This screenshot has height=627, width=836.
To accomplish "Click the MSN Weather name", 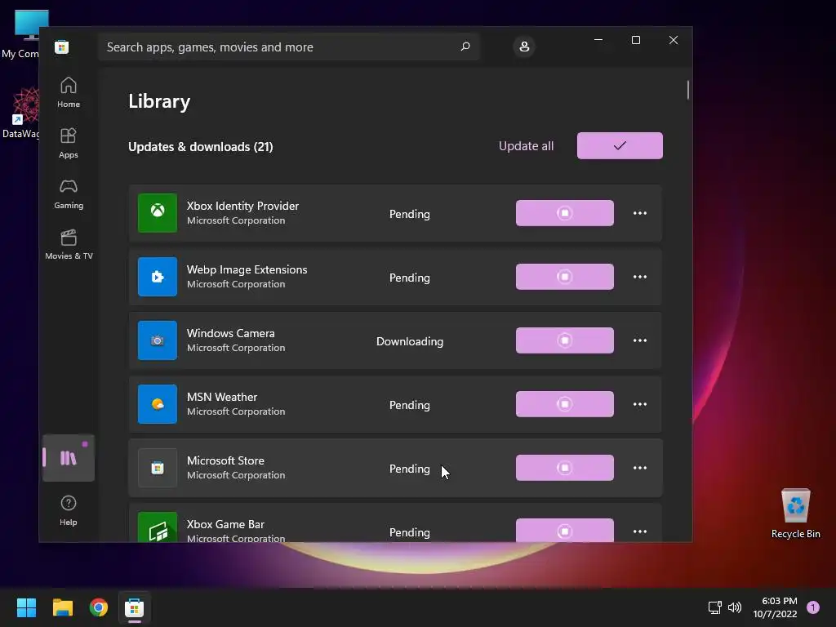I will click(x=222, y=397).
